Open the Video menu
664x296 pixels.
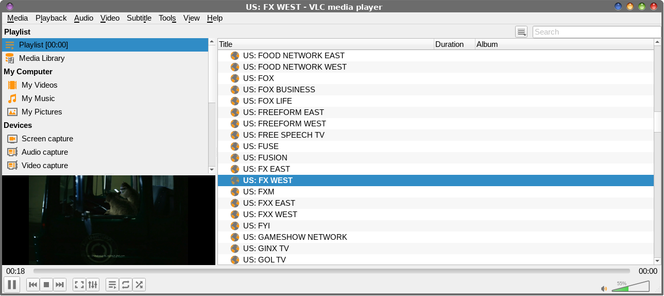[110, 18]
